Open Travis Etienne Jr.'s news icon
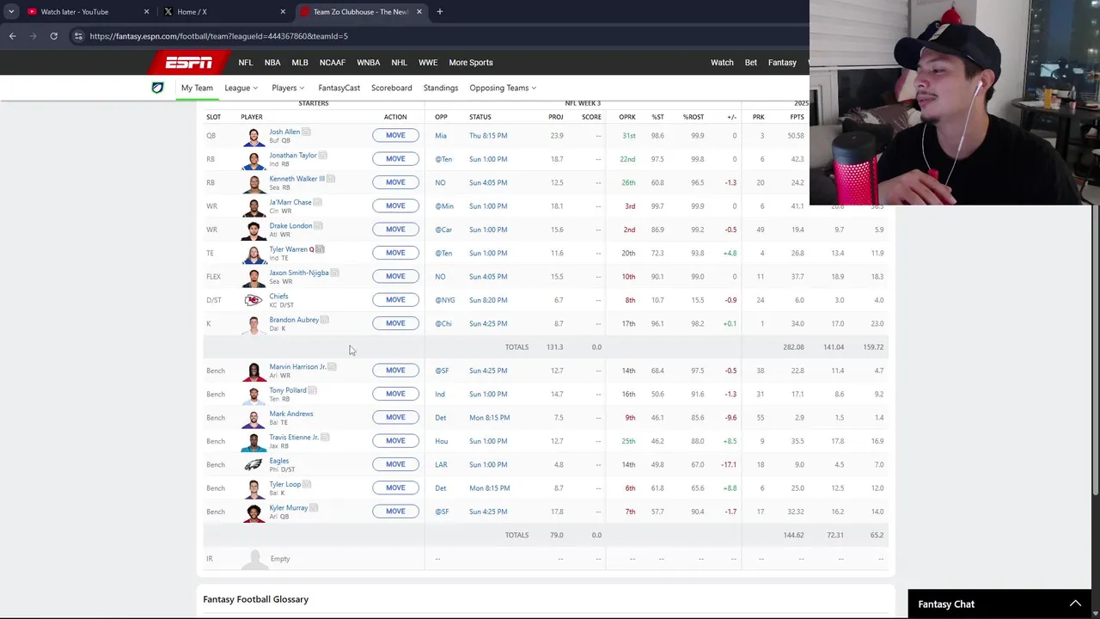The height and width of the screenshot is (619, 1100). pos(325,437)
